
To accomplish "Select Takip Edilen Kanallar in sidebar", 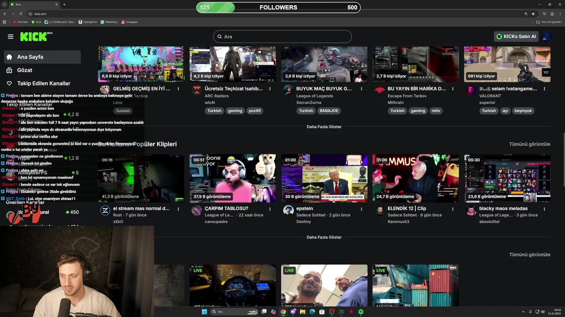I will 42,83.
